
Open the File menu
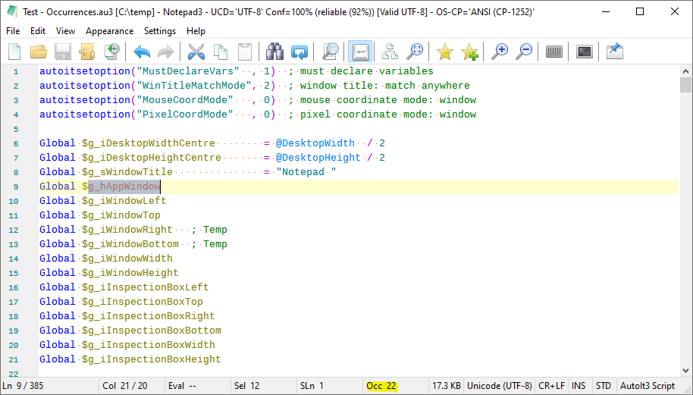pyautogui.click(x=13, y=31)
